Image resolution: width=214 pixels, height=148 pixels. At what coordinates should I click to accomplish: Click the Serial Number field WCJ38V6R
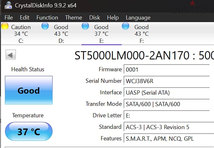(167, 81)
